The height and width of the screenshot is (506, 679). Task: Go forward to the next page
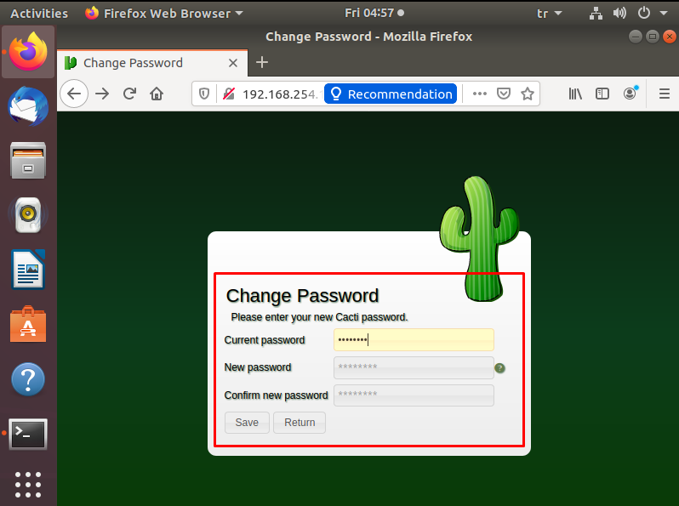point(102,94)
